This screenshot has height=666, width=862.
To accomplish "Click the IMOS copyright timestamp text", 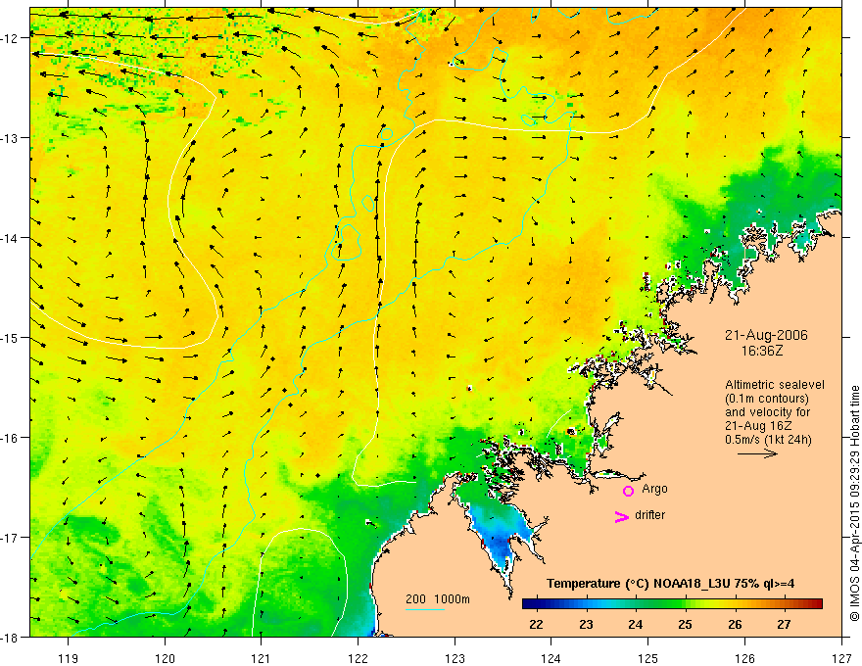I will 854,503.
